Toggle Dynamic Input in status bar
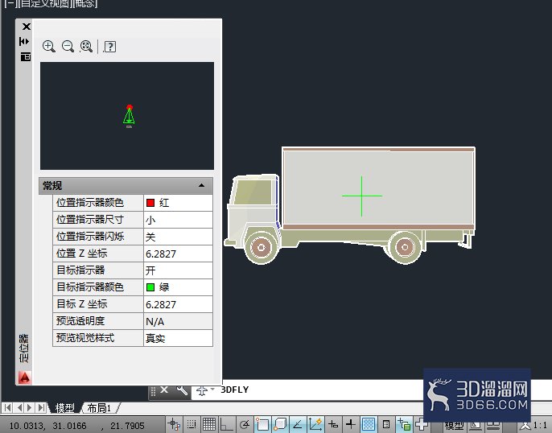The width and height of the screenshot is (552, 433). point(333,425)
